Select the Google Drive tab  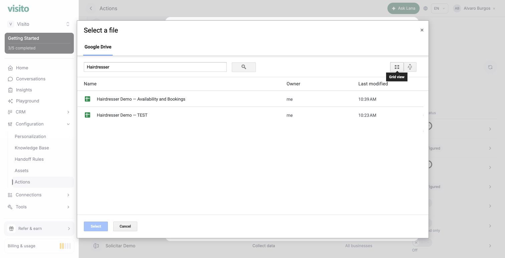click(98, 47)
